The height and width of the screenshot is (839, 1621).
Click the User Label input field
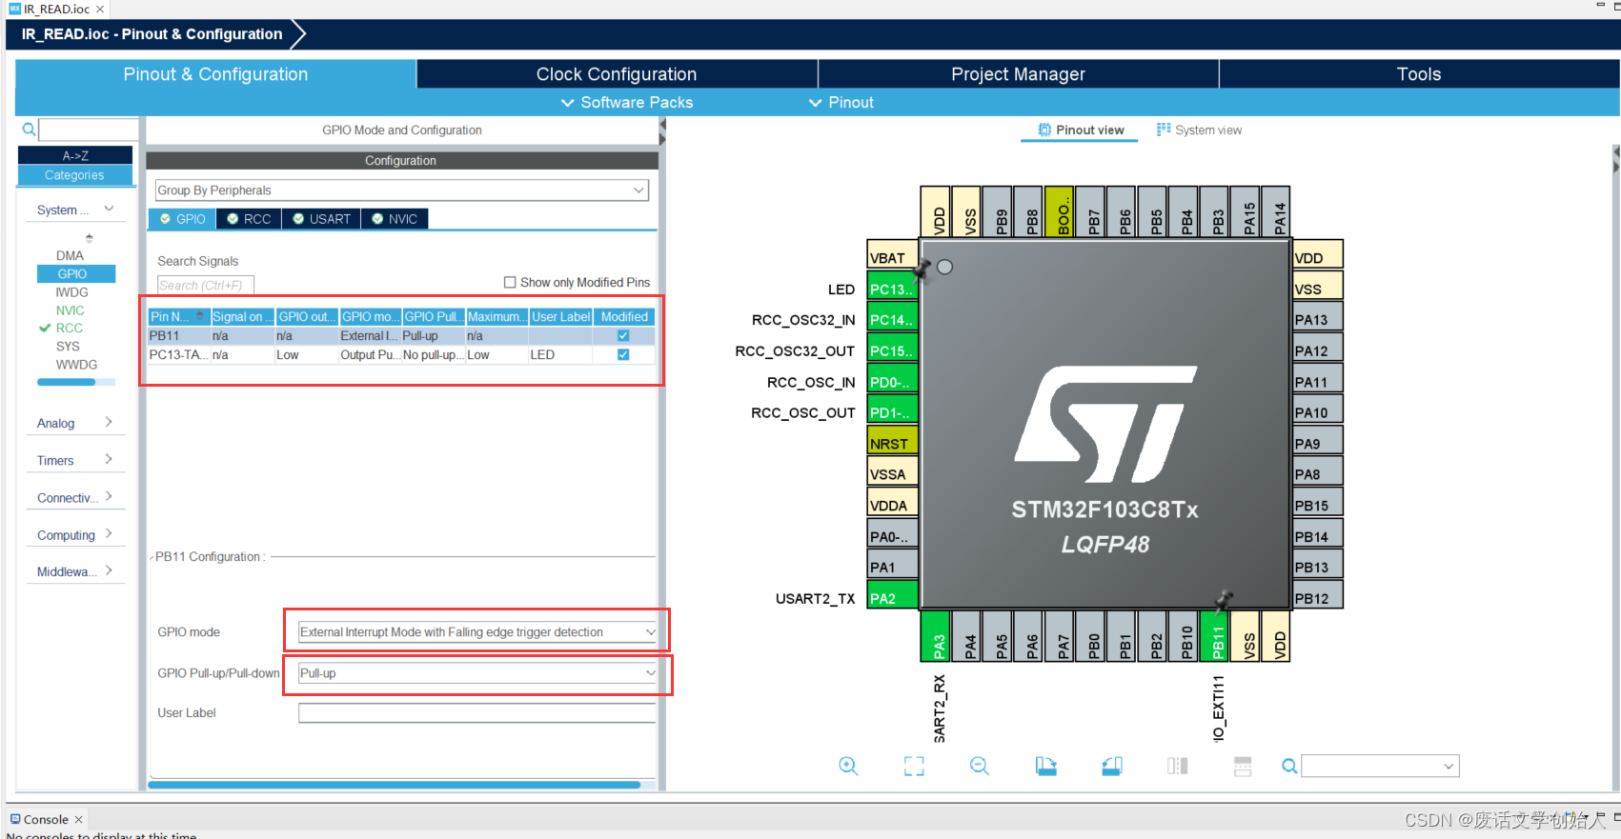pyautogui.click(x=477, y=713)
